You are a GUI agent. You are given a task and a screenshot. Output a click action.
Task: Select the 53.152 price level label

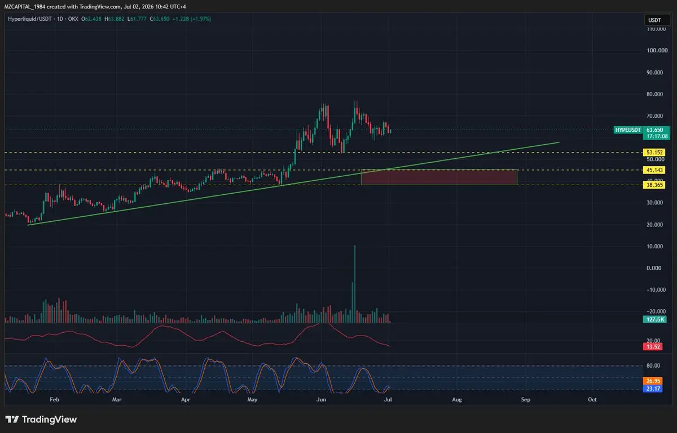[654, 152]
